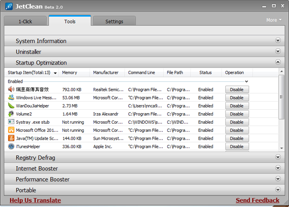The image size is (289, 207).
Task: Click the 'C:\WINDOWS\s...' command line cell
Action: point(145,122)
